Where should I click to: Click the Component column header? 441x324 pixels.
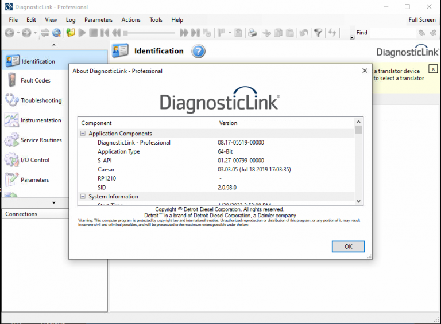pos(147,123)
